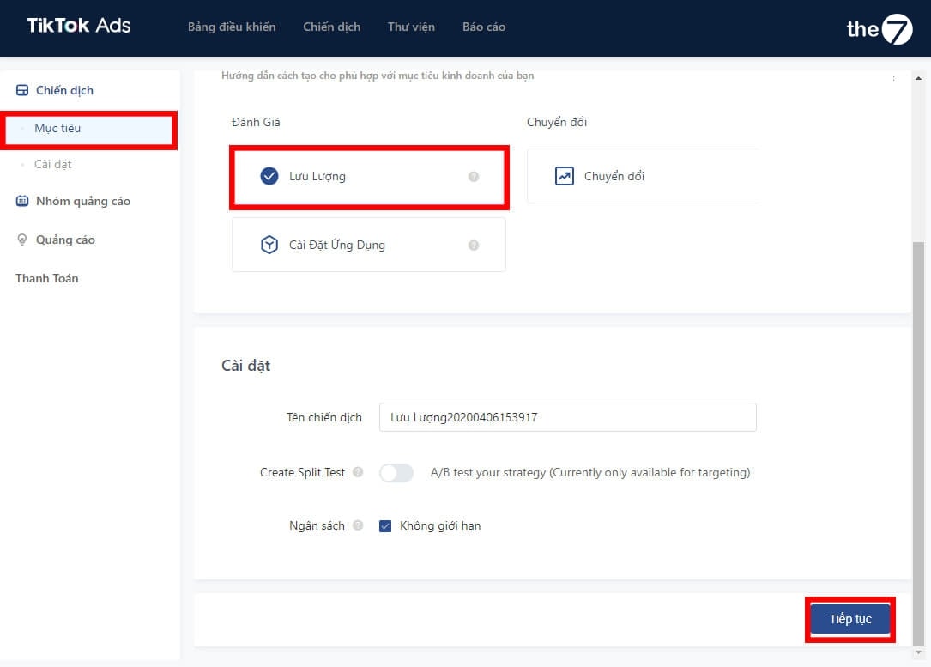Open the Thư viện menu item
The height and width of the screenshot is (667, 931).
pos(411,27)
